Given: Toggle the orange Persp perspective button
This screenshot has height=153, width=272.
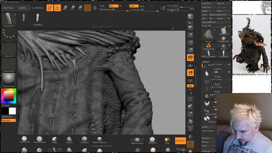Looking at the screenshot, I should tap(190, 58).
